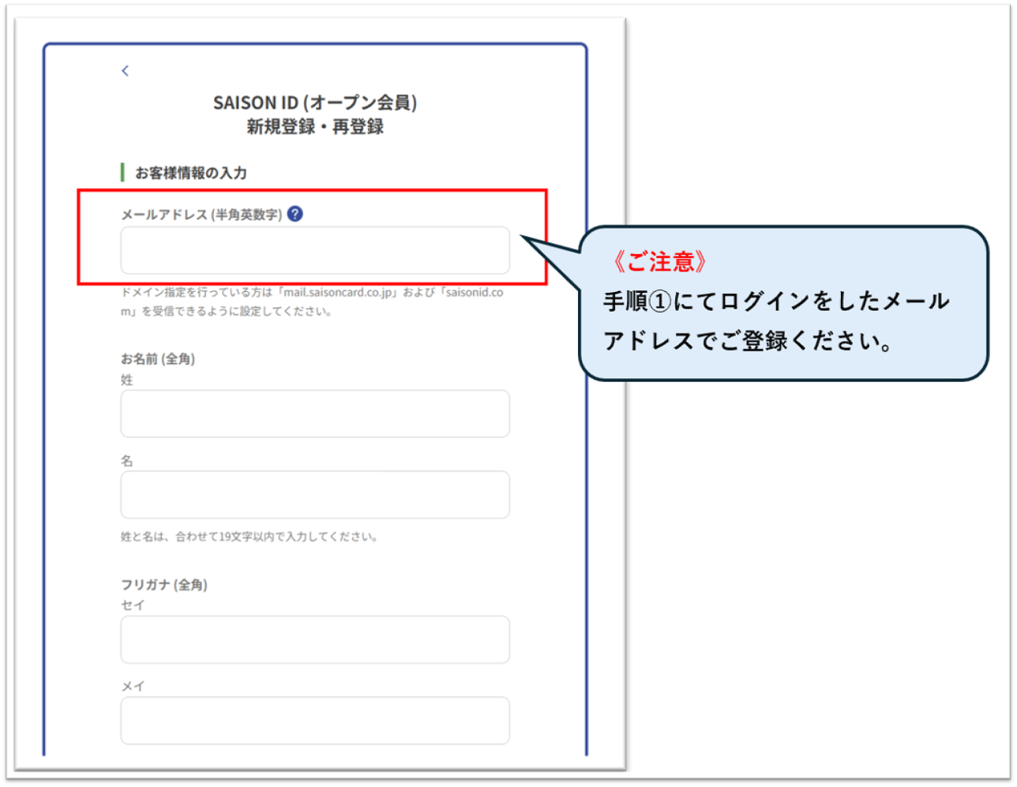Select the セイ furigana input field
The width and height of the screenshot is (1017, 787).
(315, 639)
